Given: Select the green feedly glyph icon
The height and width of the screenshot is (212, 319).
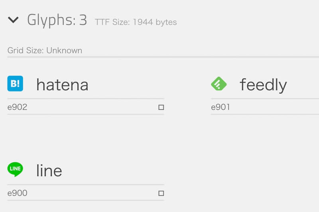Looking at the screenshot, I should point(219,84).
